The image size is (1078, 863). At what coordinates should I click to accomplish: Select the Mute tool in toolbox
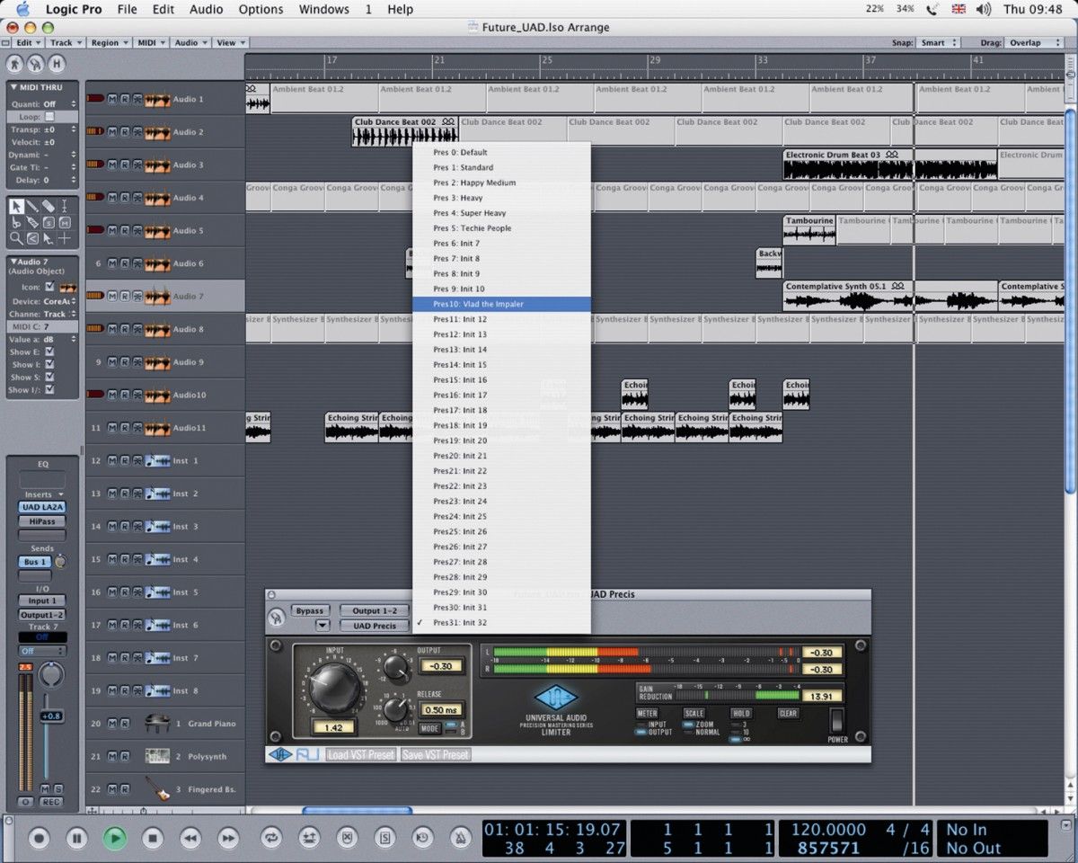click(65, 222)
